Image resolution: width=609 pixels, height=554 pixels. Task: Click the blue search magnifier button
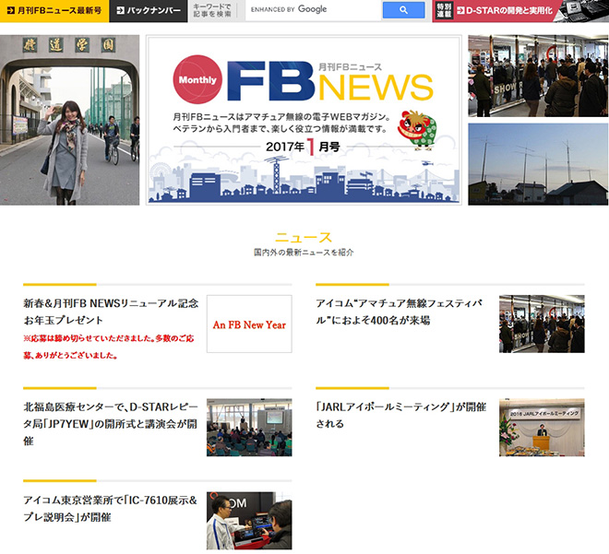point(403,10)
